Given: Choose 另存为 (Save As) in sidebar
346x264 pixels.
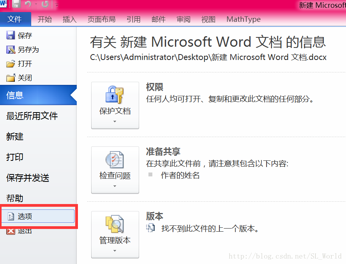Looking at the screenshot, I should (28, 49).
